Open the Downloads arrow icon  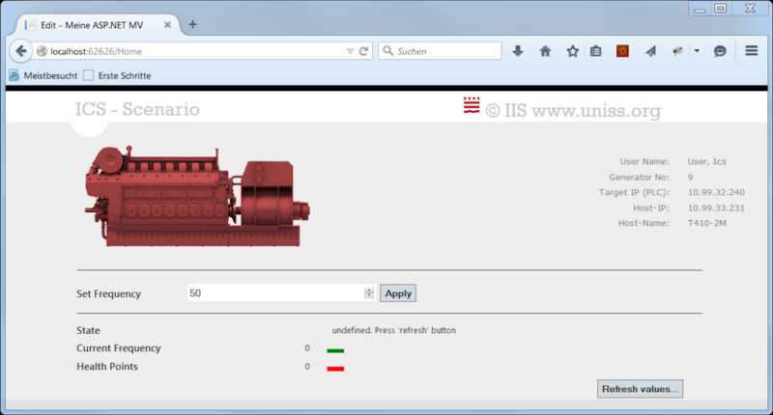[x=518, y=51]
